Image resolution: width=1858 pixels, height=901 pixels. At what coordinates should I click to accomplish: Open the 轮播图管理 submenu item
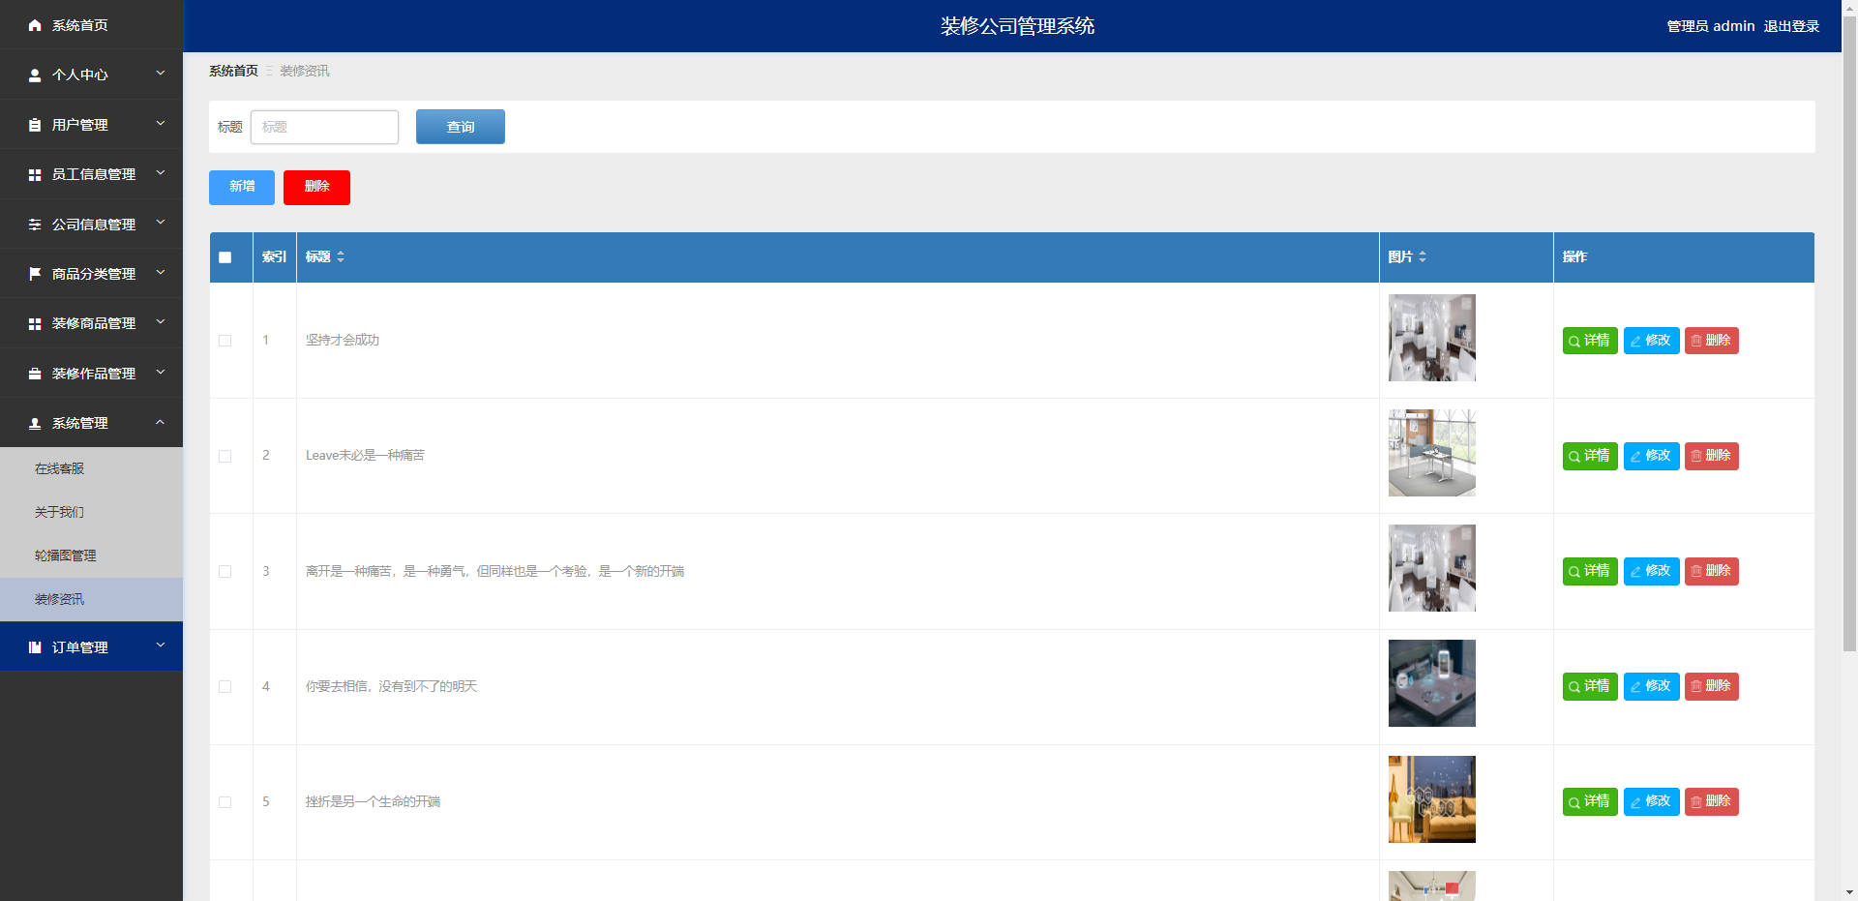(91, 556)
